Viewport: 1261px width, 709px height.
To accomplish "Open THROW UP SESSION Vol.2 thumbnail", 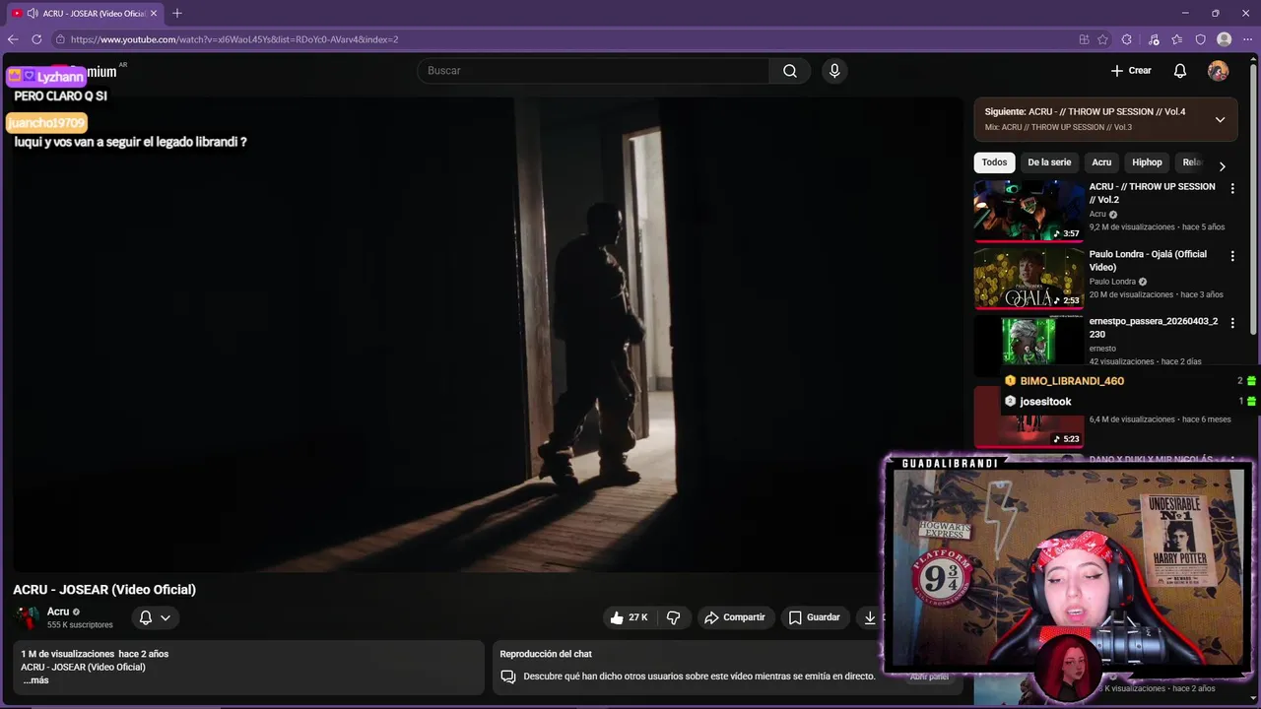I will click(1029, 210).
